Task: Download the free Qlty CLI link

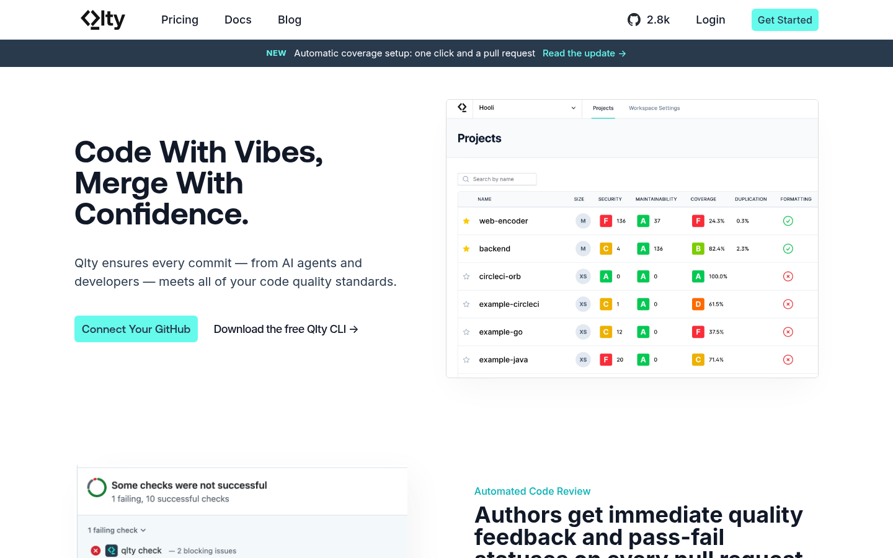Action: coord(286,329)
